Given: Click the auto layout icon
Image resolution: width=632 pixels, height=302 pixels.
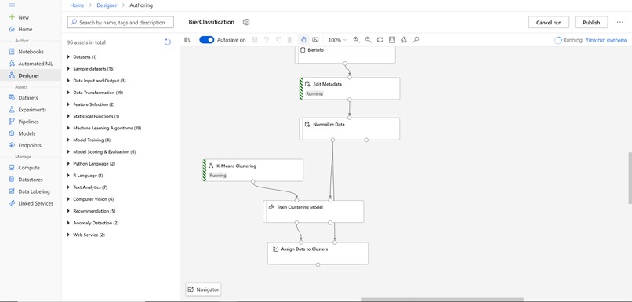Looking at the screenshot, I should [404, 40].
